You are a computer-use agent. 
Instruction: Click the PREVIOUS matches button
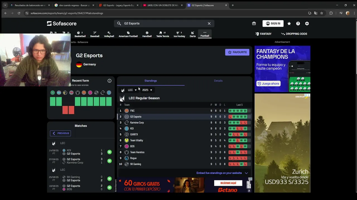pos(61,133)
